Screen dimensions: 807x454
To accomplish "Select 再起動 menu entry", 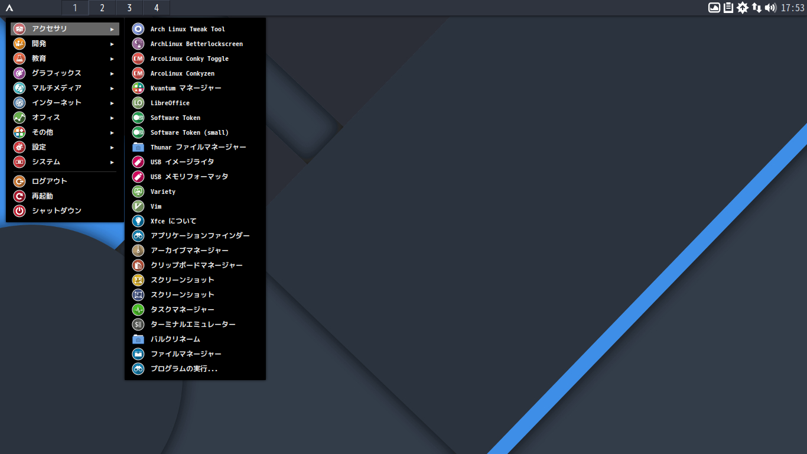I will tap(65, 196).
